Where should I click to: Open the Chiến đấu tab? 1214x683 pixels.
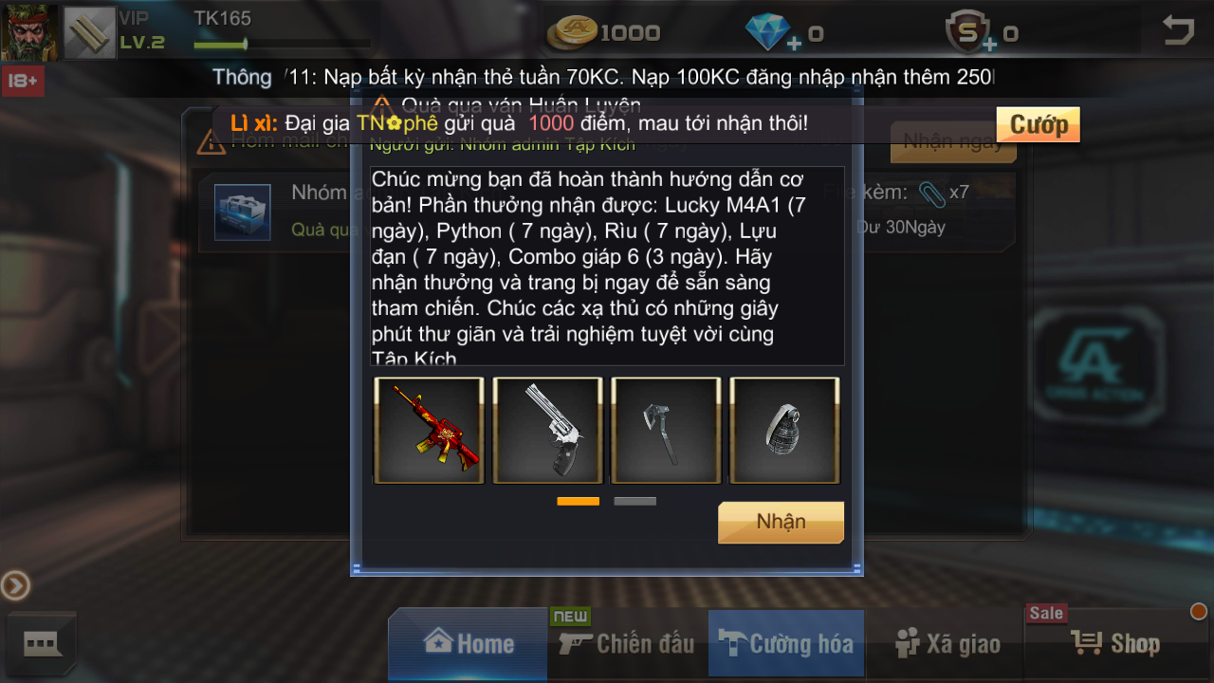pyautogui.click(x=628, y=643)
